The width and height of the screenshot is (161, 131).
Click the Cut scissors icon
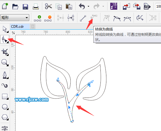48,6
